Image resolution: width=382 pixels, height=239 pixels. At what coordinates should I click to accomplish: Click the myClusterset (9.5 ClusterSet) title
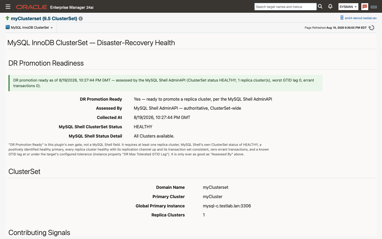(44, 19)
